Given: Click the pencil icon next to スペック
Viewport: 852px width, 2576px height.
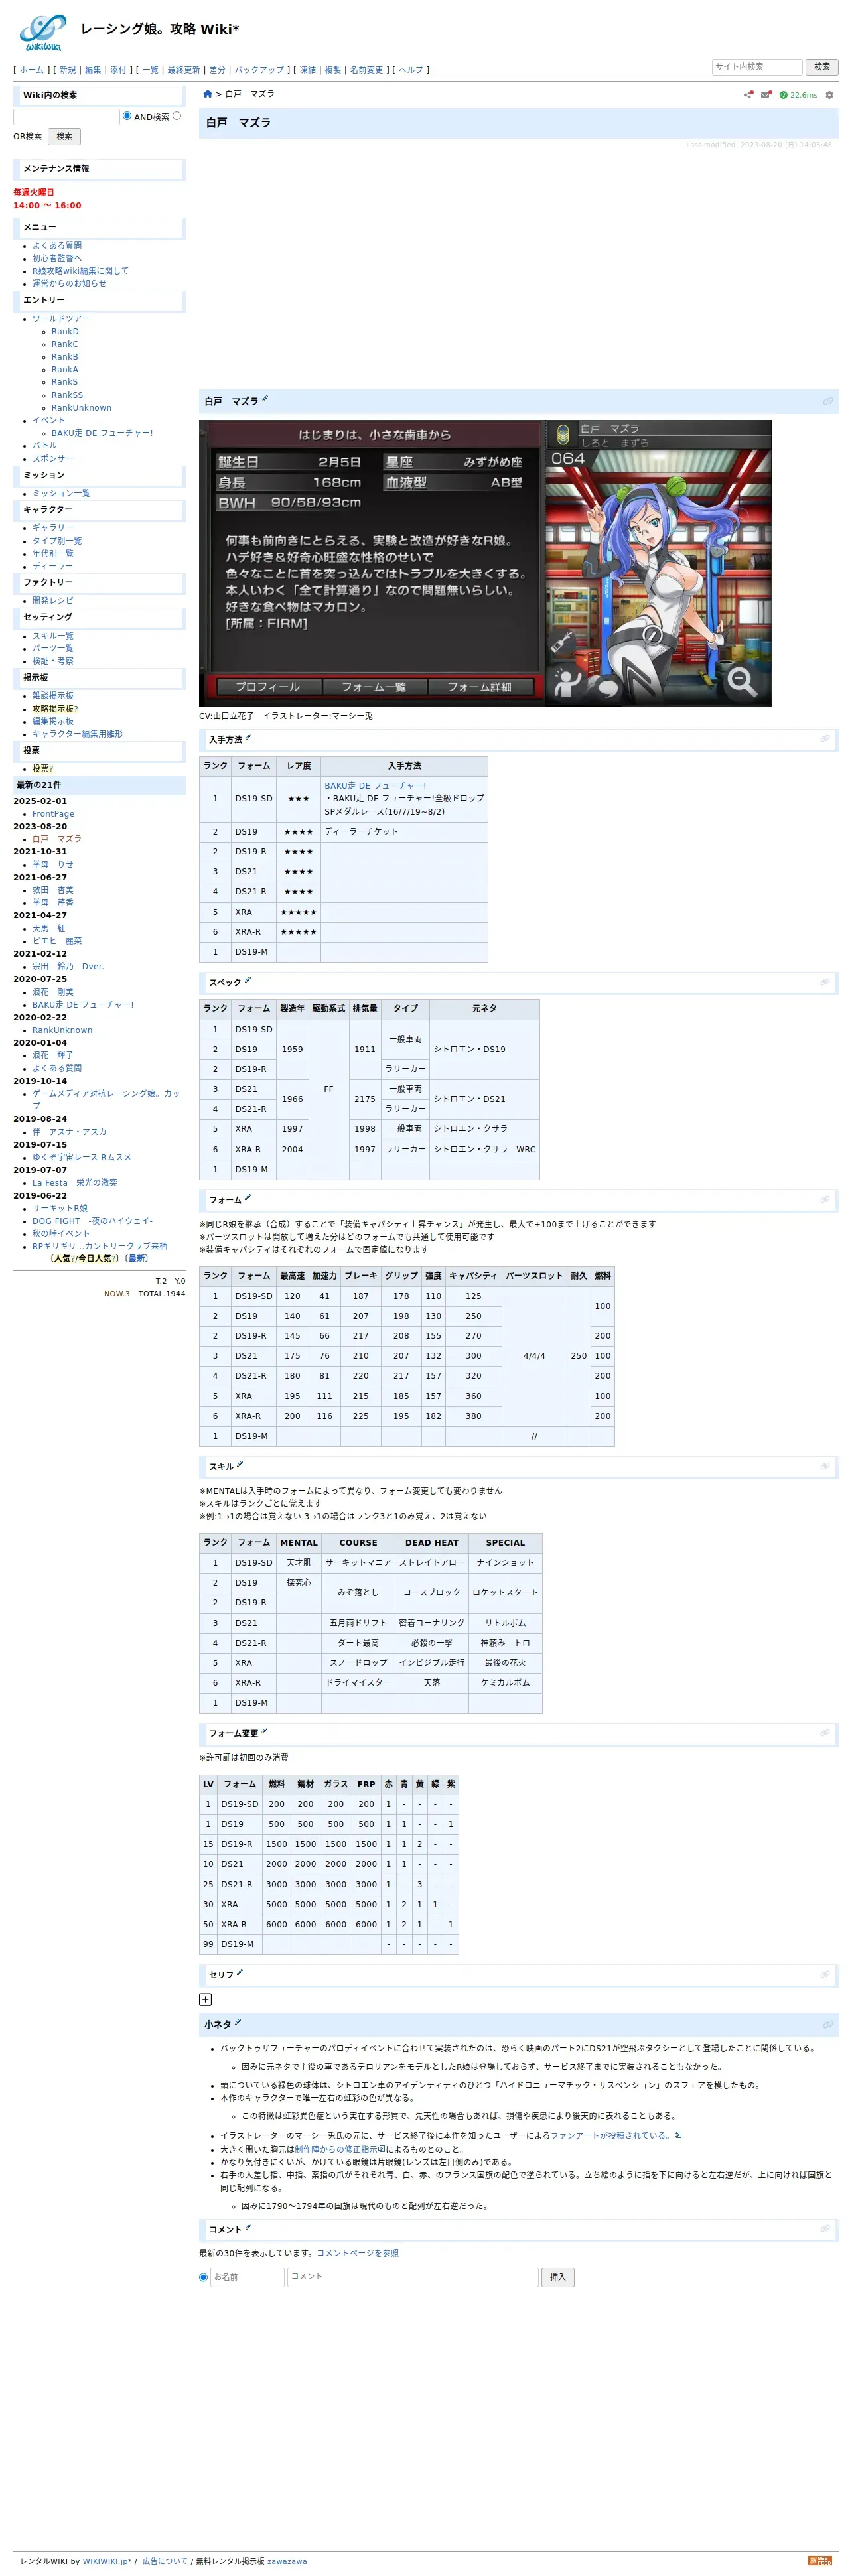Looking at the screenshot, I should point(248,980).
